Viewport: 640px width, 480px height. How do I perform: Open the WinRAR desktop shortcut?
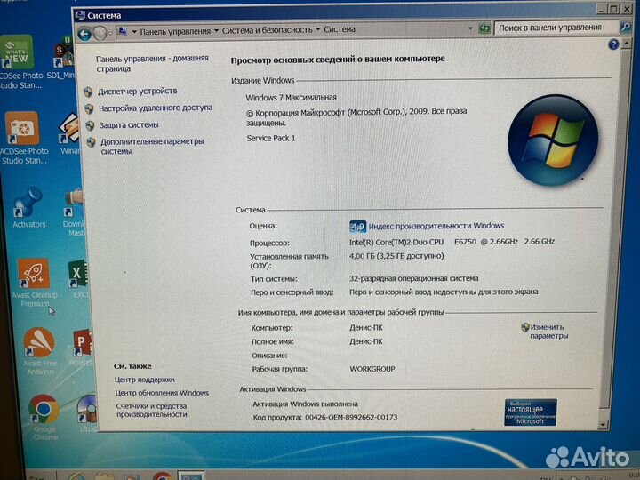click(x=70, y=134)
